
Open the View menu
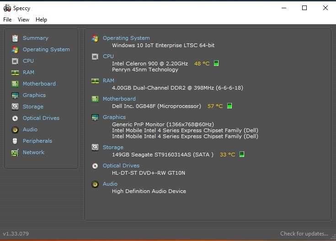[23, 20]
